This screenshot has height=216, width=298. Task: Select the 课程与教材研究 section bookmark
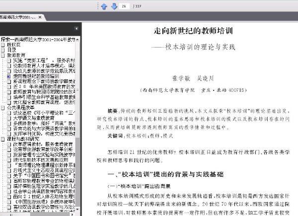pos(23,139)
